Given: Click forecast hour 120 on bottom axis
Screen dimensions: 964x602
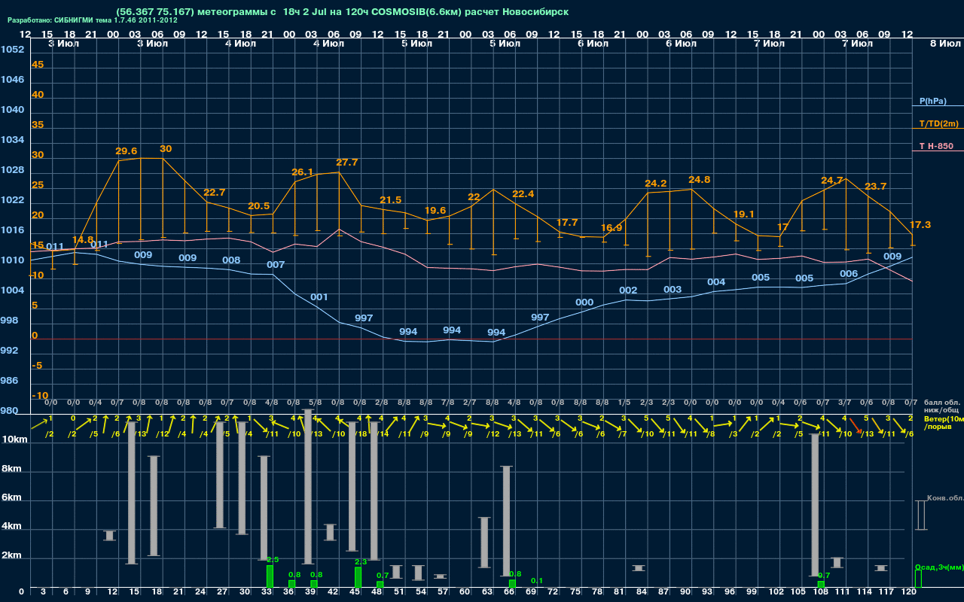Looking at the screenshot, I should click(x=909, y=592).
